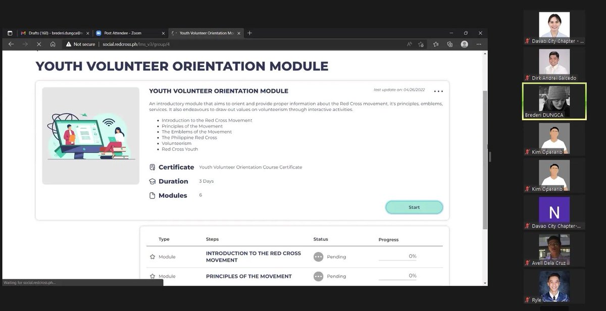Click the Pending status icon for Introduction row
Viewport: 606px width, 311px height.
[x=318, y=256]
